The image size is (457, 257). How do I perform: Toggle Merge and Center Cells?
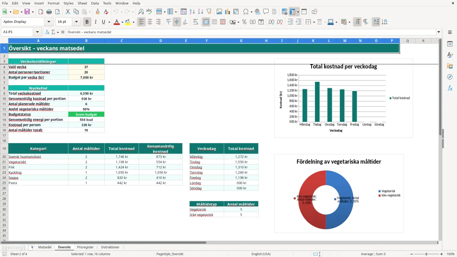(206, 22)
